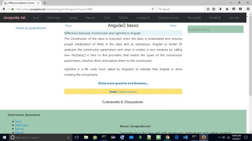Image resolution: width=252 pixels, height=141 pixels.
Task: Open the AngularJS nav menu item
Action: click(x=143, y=18)
